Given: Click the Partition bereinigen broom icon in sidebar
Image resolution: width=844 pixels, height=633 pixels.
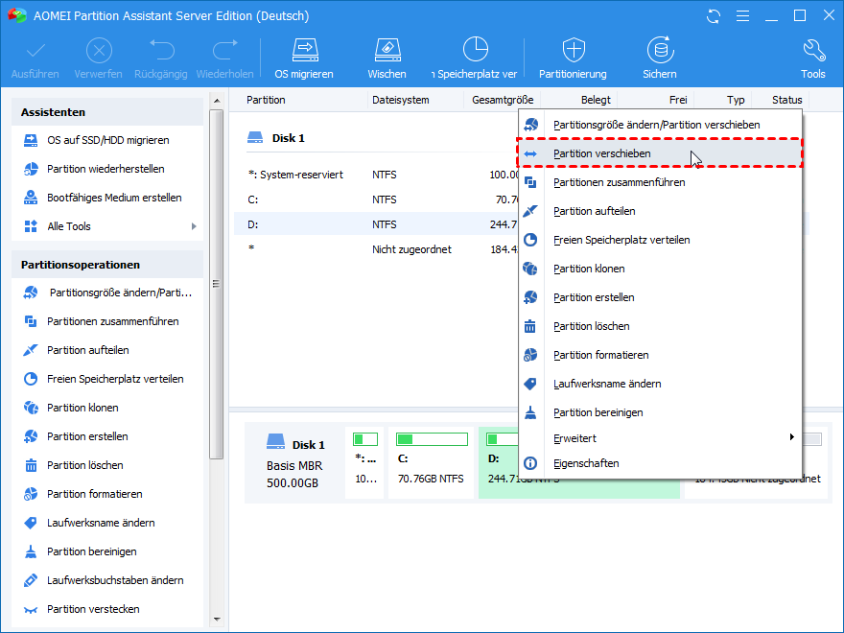Looking at the screenshot, I should coord(31,551).
